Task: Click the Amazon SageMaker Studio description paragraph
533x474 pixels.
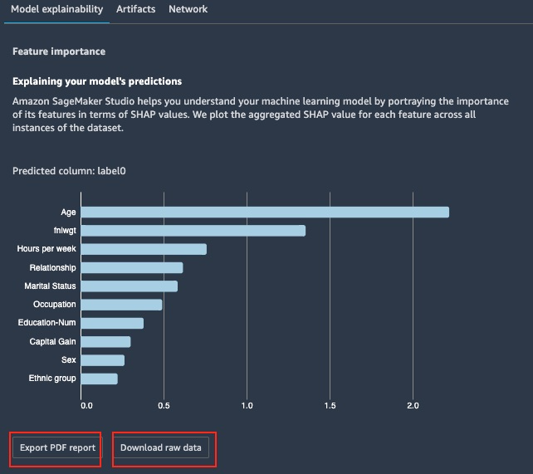Action: point(261,115)
